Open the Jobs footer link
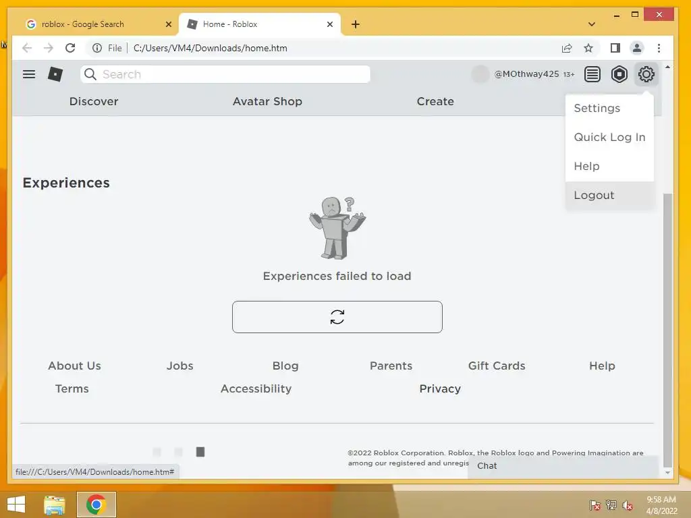The image size is (691, 518). 179,366
